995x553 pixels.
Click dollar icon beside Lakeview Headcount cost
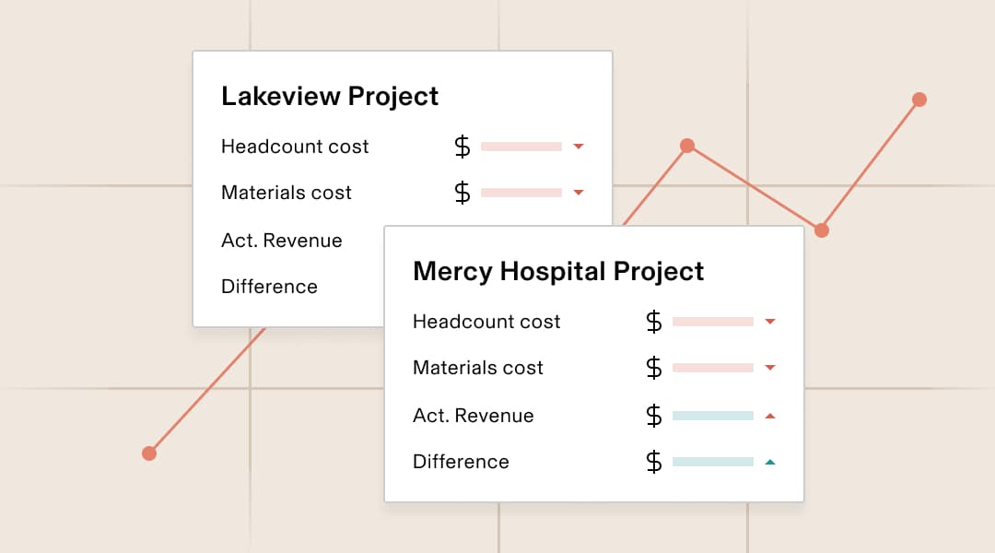[462, 147]
